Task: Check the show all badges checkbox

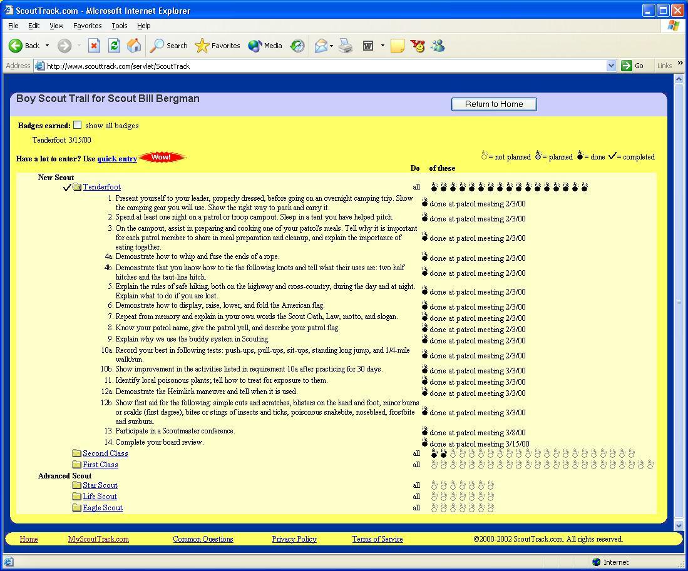Action: point(78,125)
